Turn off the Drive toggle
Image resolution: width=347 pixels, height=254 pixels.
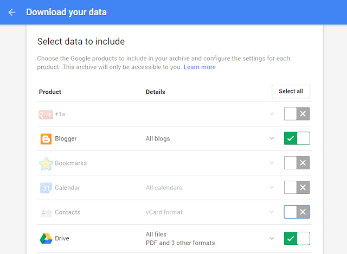click(x=297, y=238)
